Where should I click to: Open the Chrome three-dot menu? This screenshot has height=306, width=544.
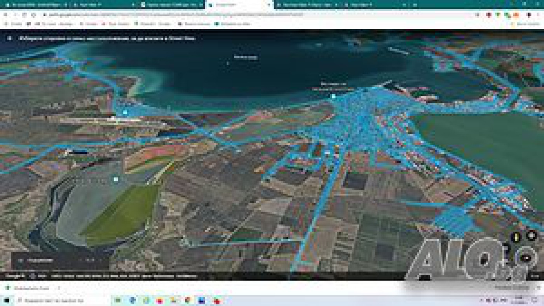click(x=538, y=15)
